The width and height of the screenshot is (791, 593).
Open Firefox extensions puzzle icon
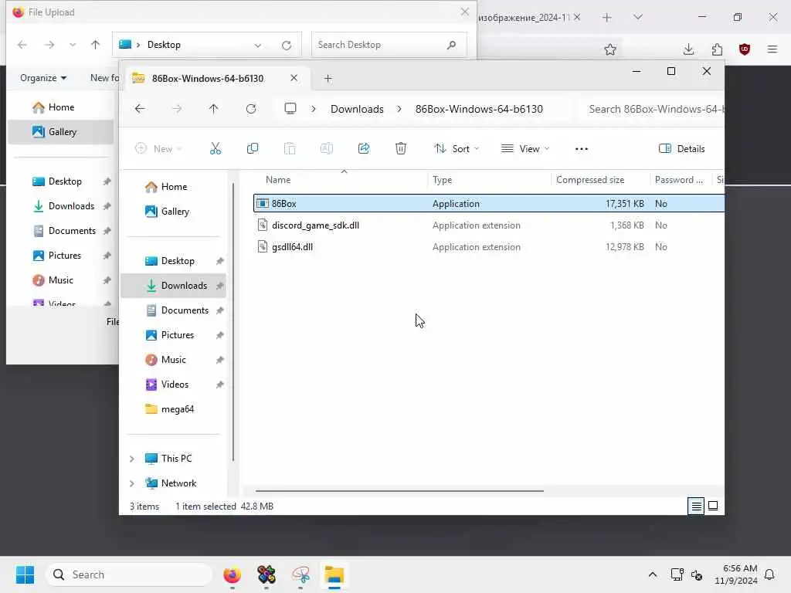point(717,49)
